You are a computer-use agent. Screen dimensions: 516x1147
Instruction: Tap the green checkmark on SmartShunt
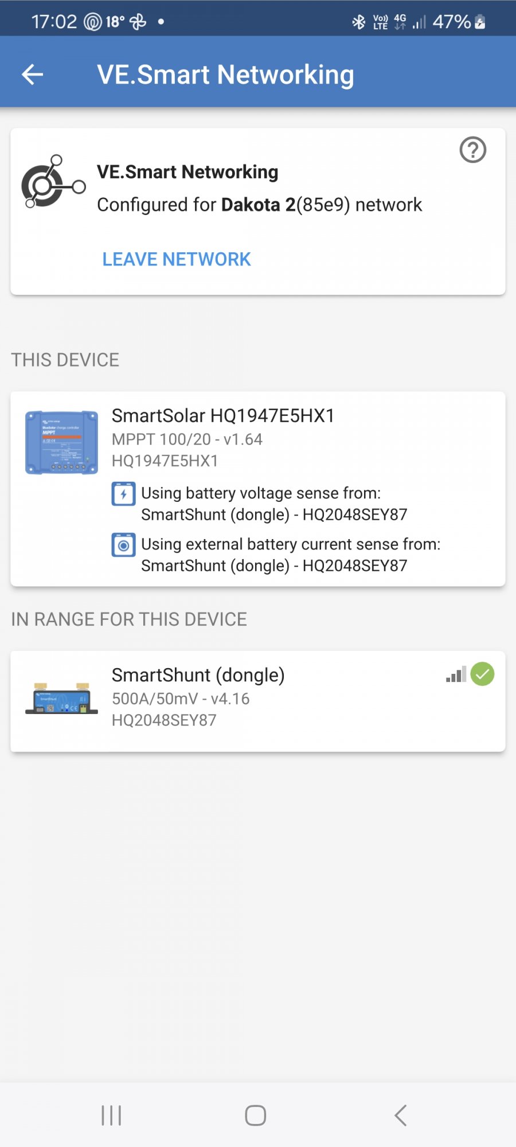click(483, 674)
